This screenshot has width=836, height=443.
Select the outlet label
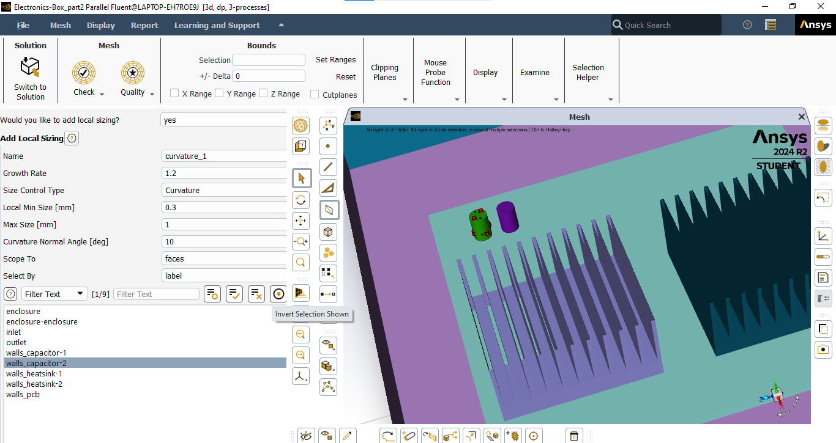(145, 342)
